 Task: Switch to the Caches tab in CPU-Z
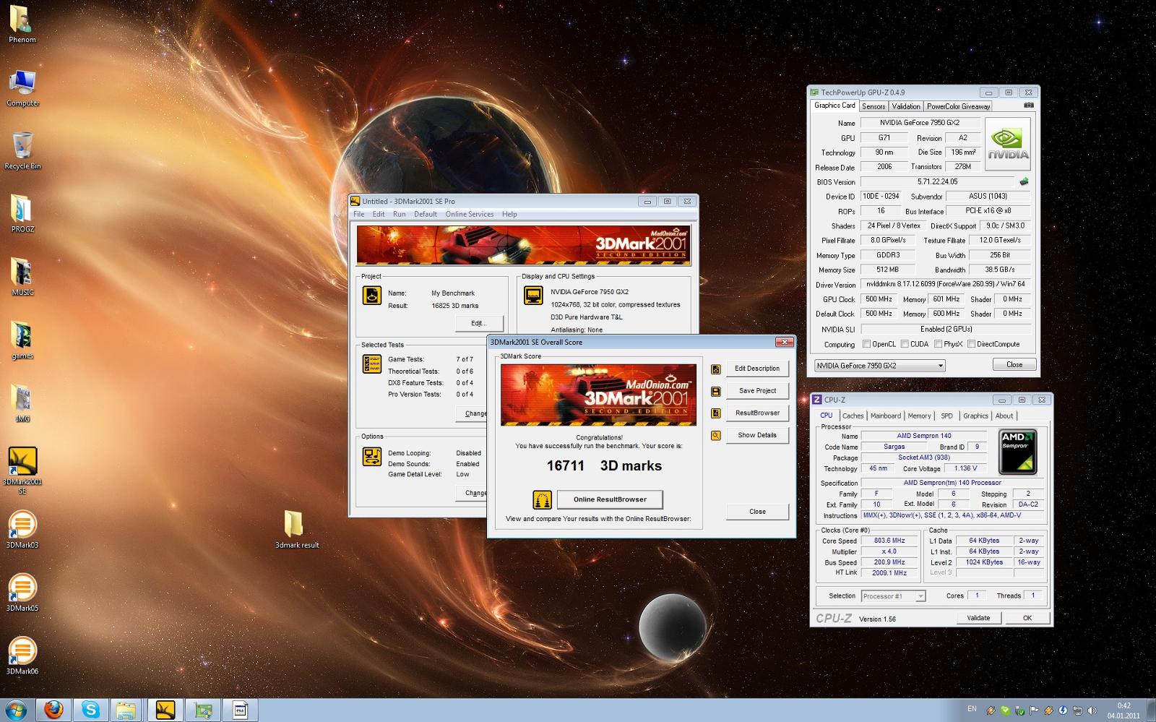tap(853, 416)
